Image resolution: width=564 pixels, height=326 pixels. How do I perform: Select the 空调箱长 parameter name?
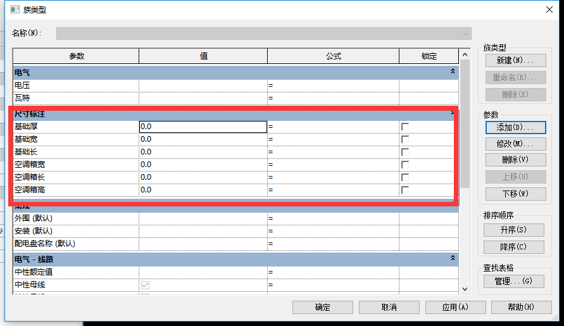tap(30, 177)
